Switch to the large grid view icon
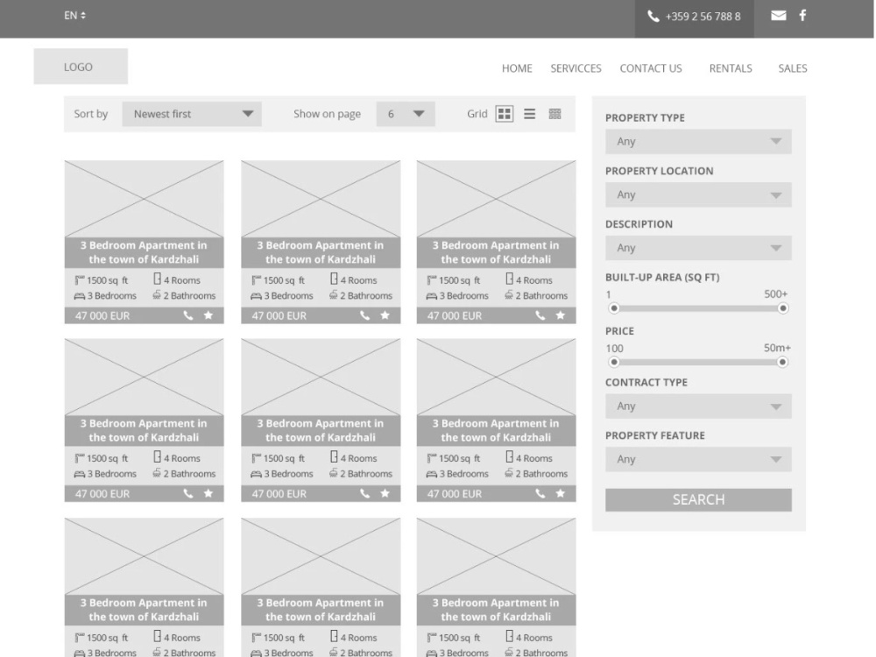This screenshot has height=657, width=876. click(x=504, y=114)
